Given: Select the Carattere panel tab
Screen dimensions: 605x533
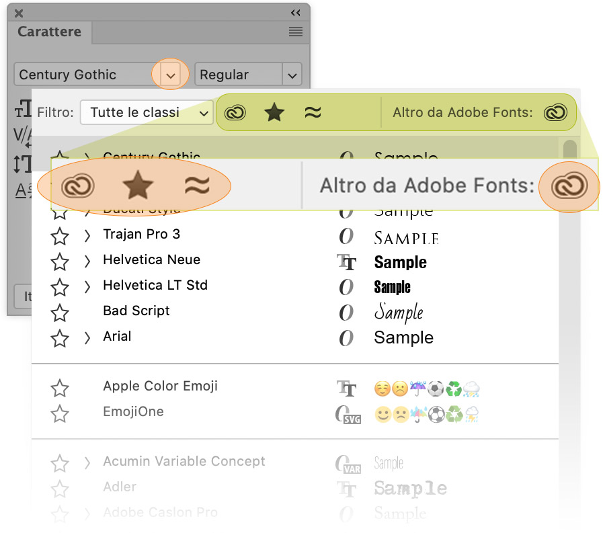Looking at the screenshot, I should (x=49, y=32).
